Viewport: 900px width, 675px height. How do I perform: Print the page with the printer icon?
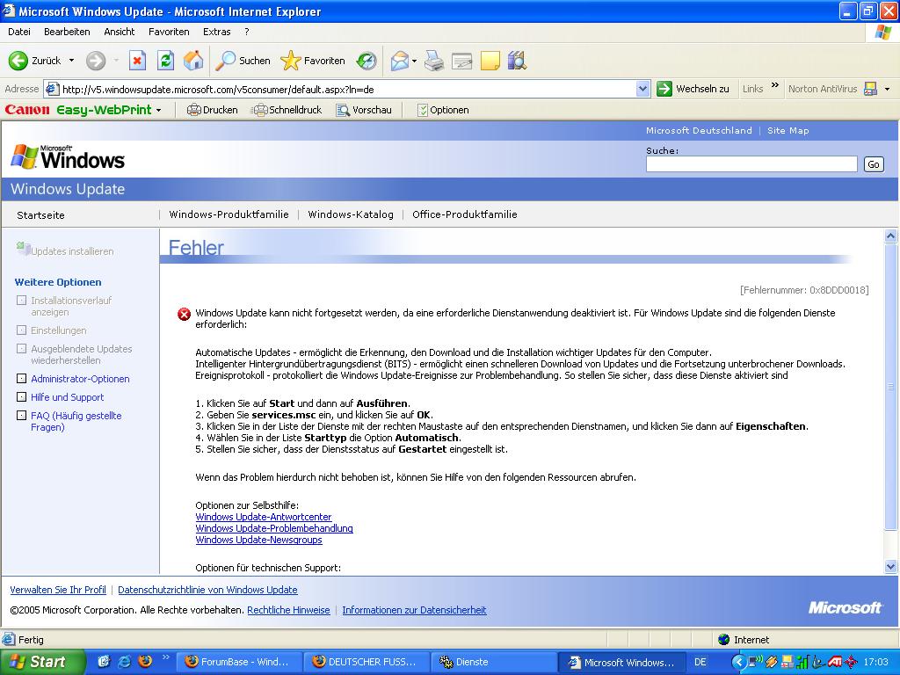click(x=434, y=61)
